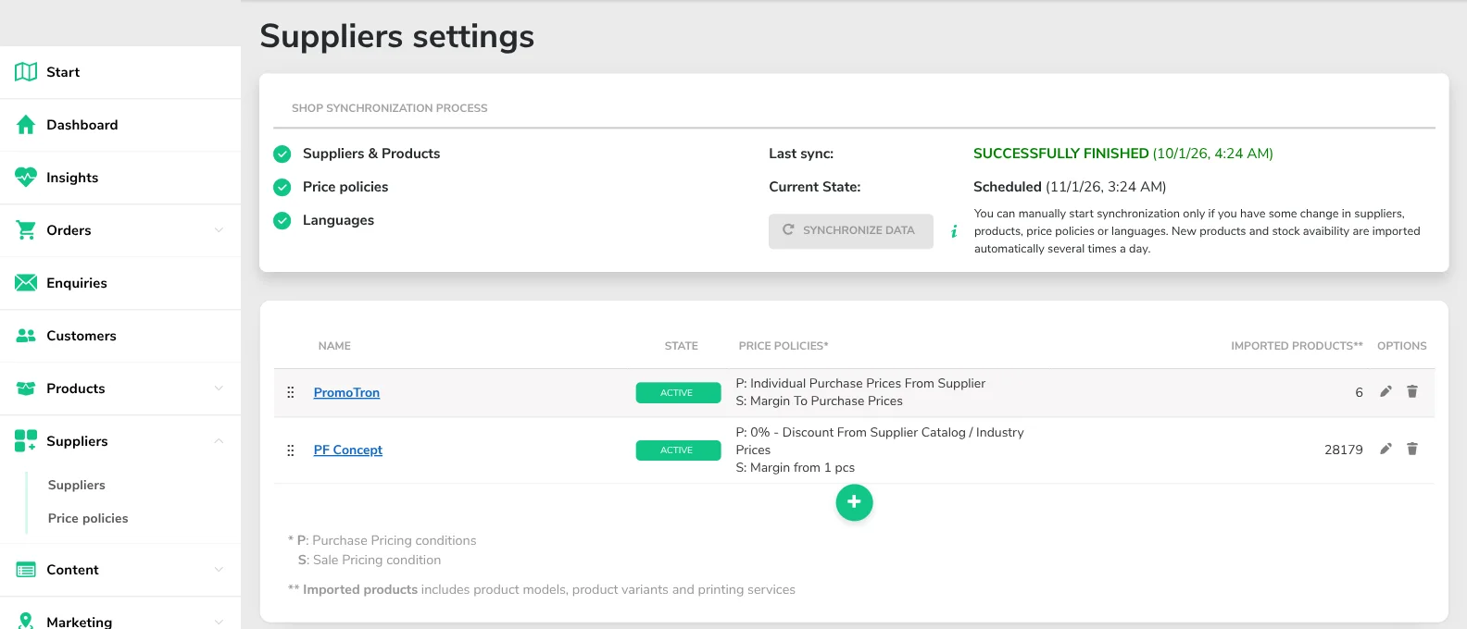Click the Suppliers grid icon

[26, 441]
